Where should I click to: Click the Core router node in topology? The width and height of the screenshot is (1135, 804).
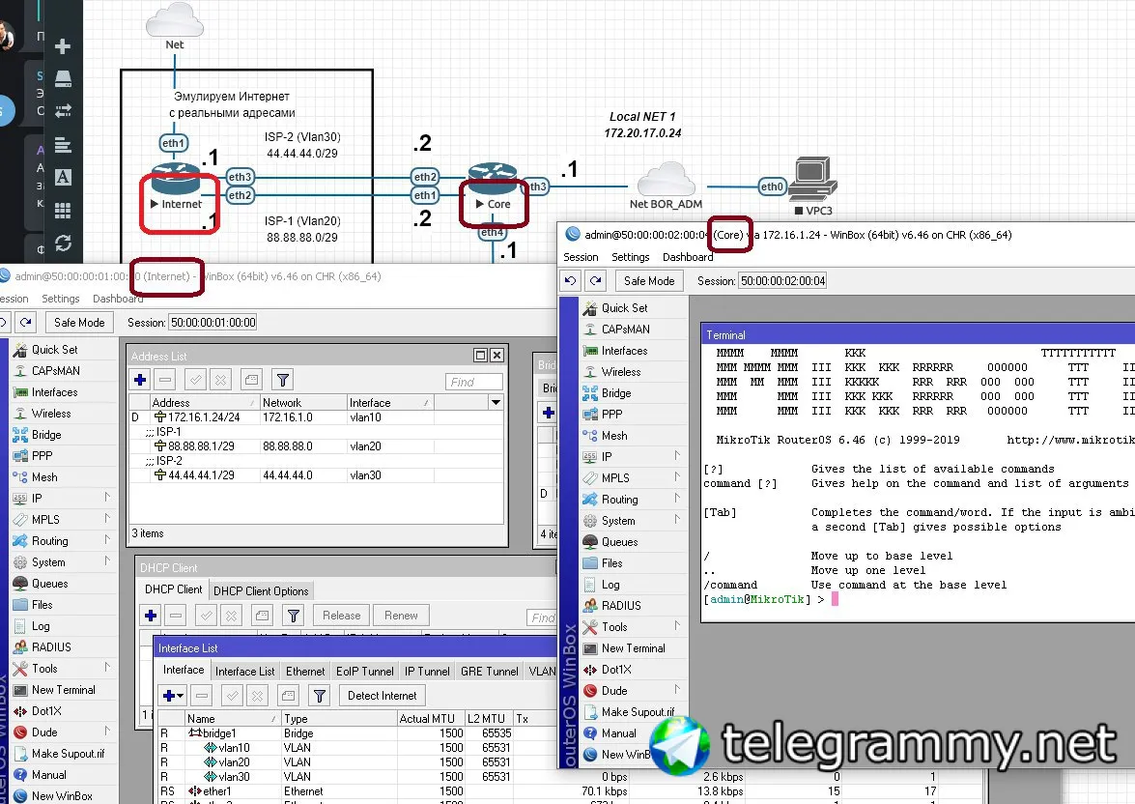click(493, 180)
